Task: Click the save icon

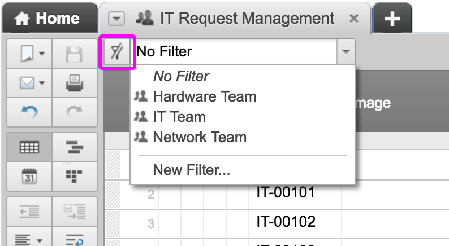Action: pyautogui.click(x=75, y=54)
